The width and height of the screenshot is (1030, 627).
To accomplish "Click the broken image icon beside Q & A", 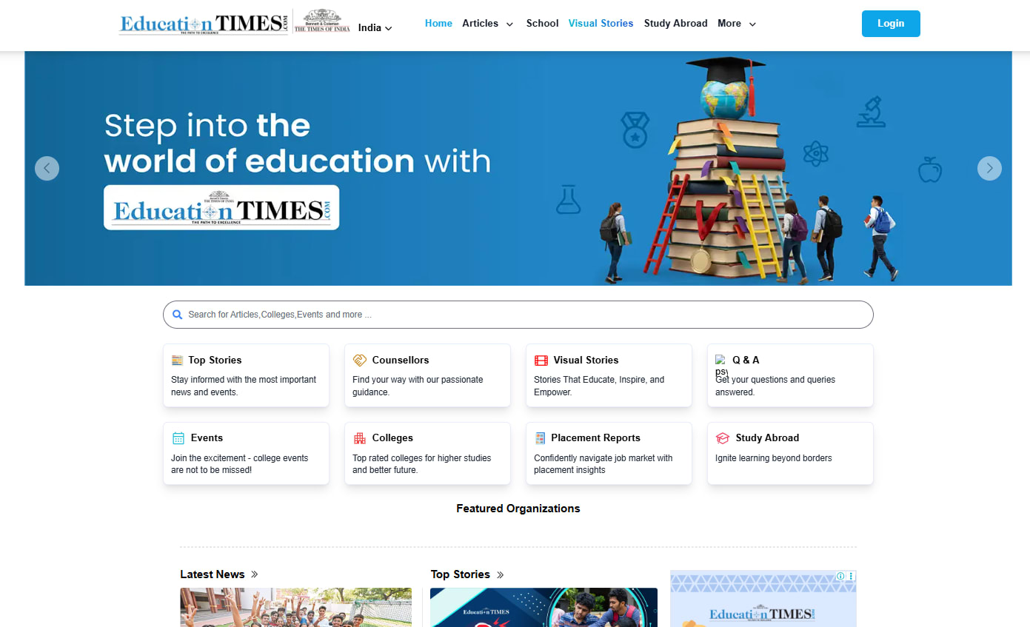I will pyautogui.click(x=721, y=364).
